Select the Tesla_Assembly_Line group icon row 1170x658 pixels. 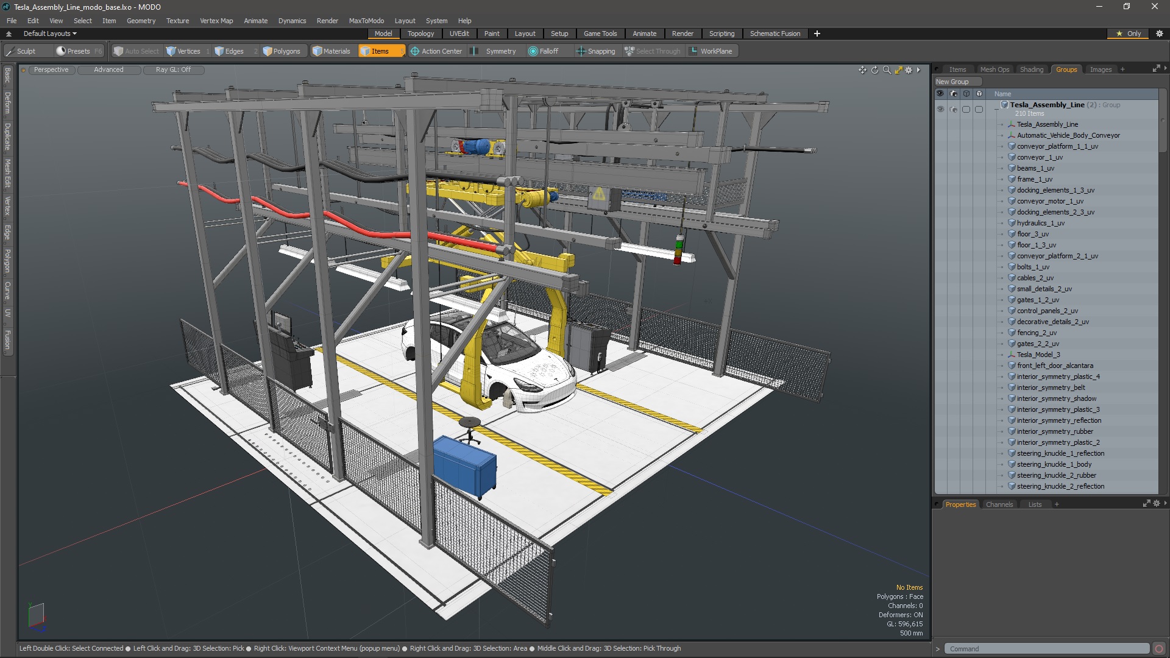tap(1004, 105)
